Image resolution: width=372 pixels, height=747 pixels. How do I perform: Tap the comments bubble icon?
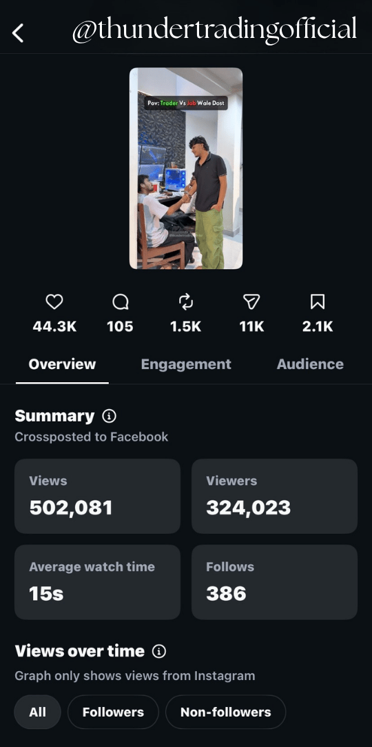click(121, 301)
